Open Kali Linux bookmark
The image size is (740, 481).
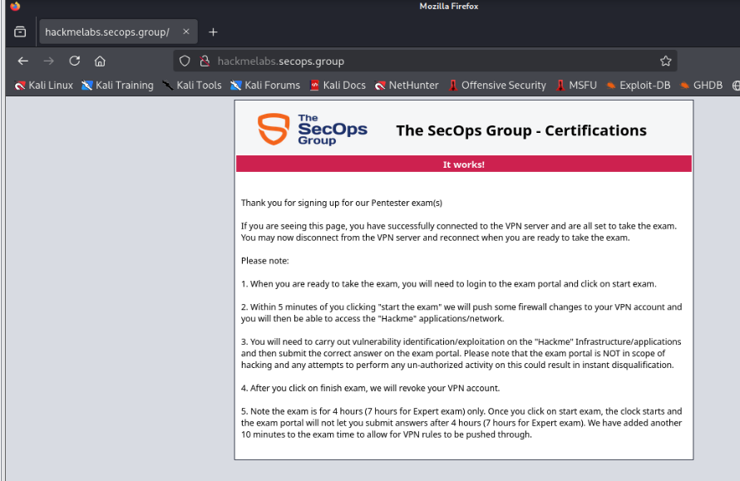[x=44, y=86]
